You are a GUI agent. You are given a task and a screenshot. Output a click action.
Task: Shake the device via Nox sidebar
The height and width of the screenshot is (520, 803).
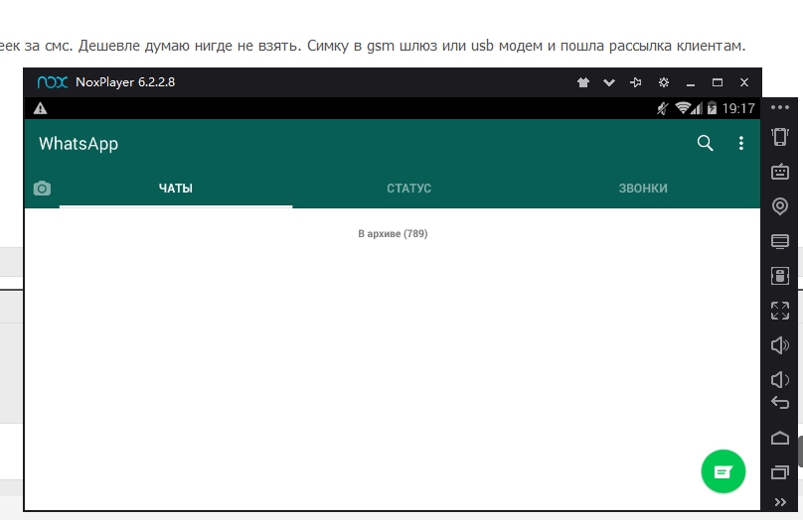click(x=780, y=137)
